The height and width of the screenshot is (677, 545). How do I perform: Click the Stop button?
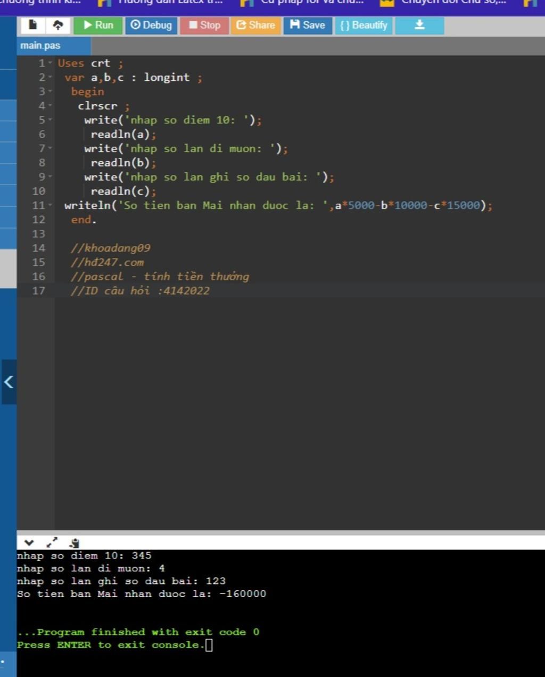point(204,25)
